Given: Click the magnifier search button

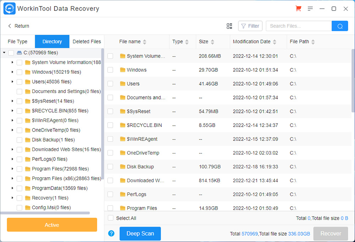Looking at the screenshot, I should coord(340,26).
